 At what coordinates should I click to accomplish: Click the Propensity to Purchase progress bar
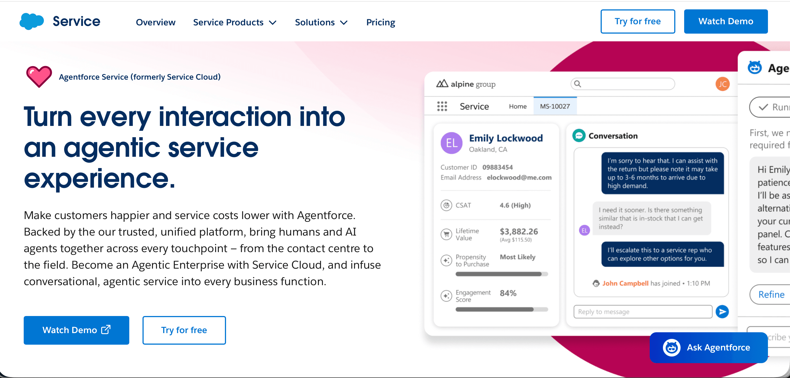pos(501,274)
